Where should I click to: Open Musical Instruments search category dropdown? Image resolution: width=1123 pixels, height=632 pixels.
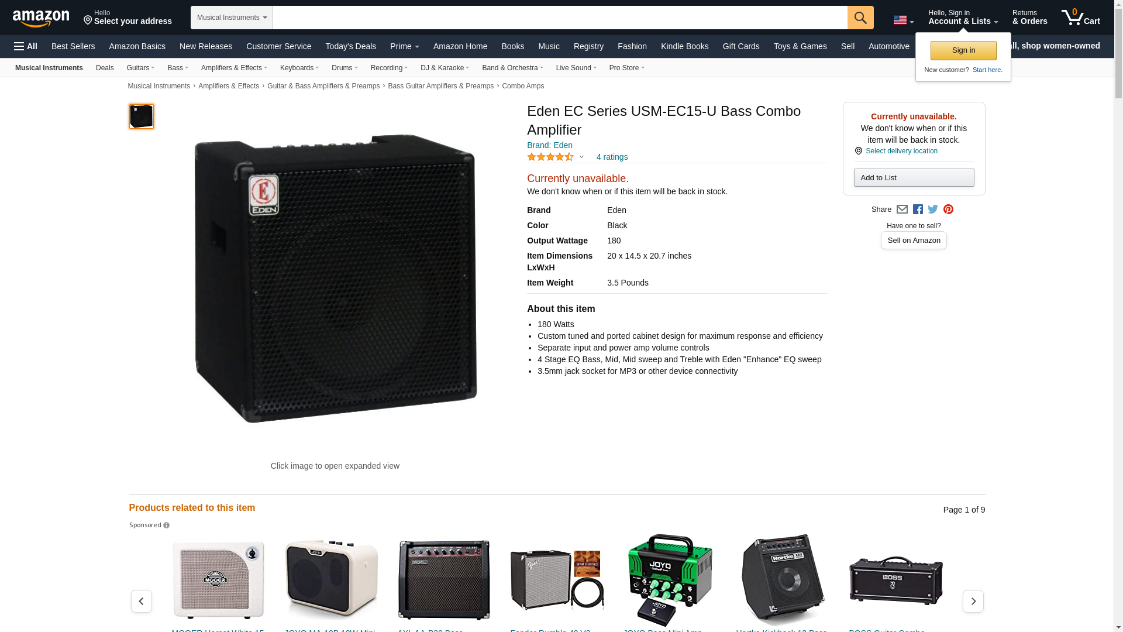(232, 18)
